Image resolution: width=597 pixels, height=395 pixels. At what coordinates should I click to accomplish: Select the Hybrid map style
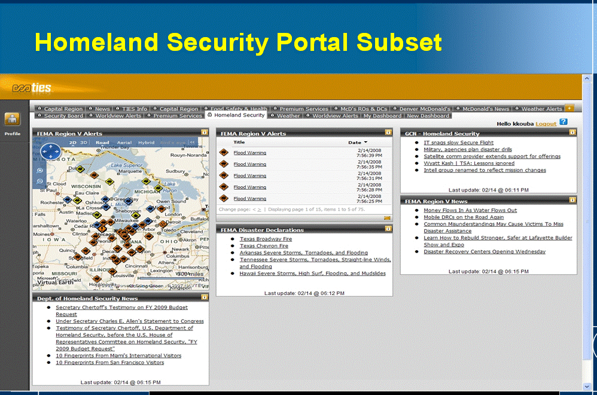click(x=146, y=142)
